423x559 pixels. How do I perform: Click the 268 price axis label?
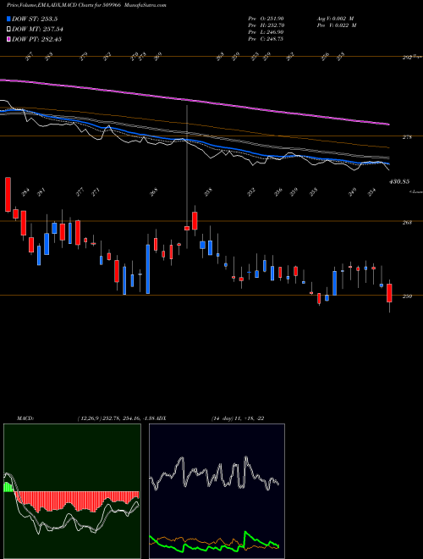pyautogui.click(x=407, y=223)
